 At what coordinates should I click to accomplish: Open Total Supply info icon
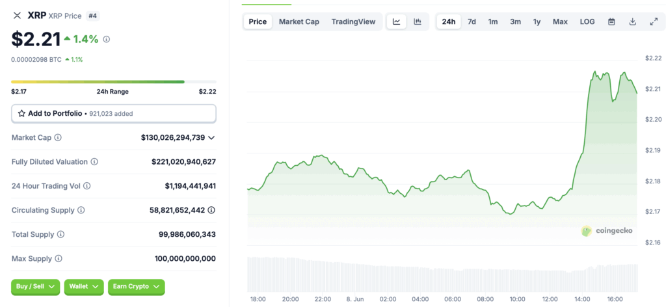60,234
